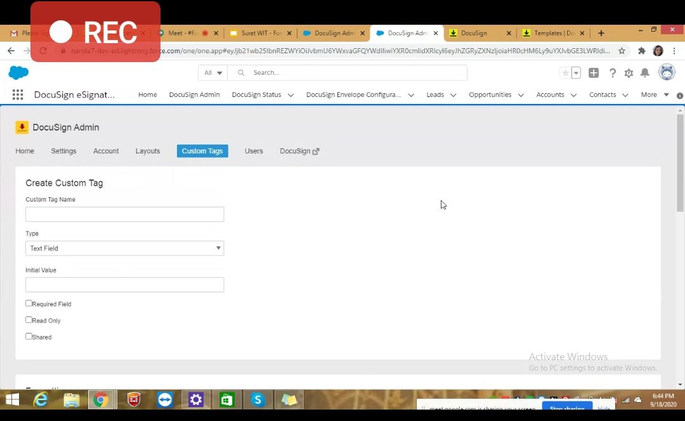Open the Setup gear icon
The image size is (685, 421).
629,73
